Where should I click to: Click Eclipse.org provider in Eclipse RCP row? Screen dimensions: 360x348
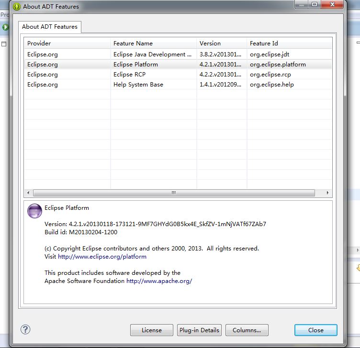pos(43,75)
